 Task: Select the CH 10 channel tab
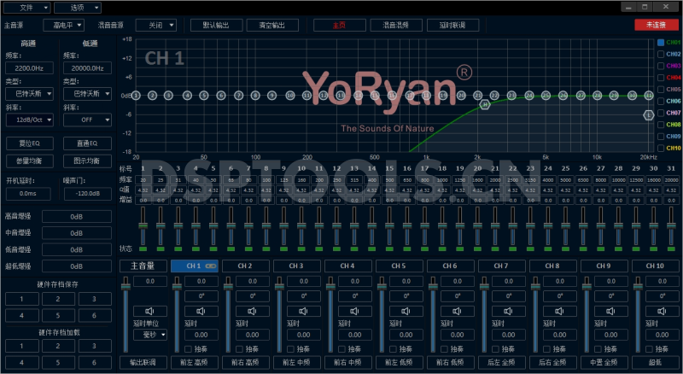pyautogui.click(x=655, y=266)
